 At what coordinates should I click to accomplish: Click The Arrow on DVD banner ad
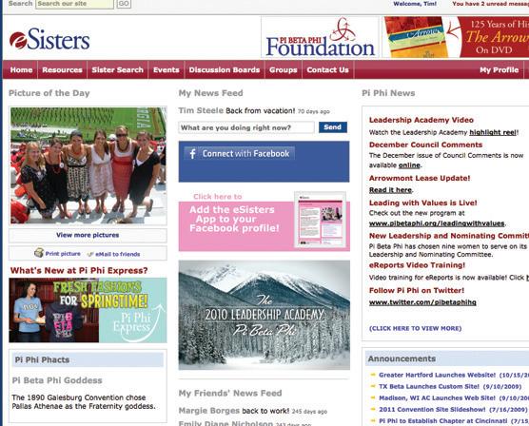coord(457,37)
